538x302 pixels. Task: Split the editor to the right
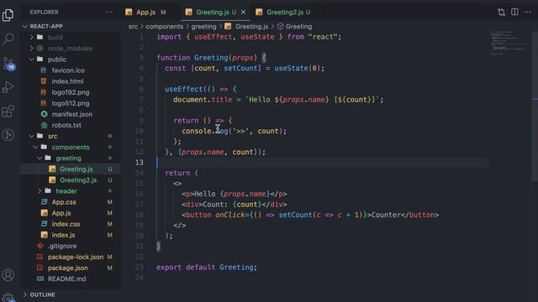[x=514, y=12]
